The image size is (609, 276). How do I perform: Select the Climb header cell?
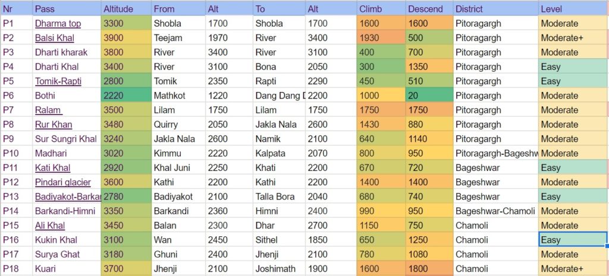tap(381, 8)
